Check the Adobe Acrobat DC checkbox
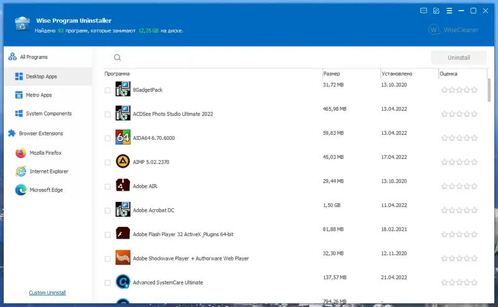Image resolution: width=498 pixels, height=307 pixels. (108, 211)
